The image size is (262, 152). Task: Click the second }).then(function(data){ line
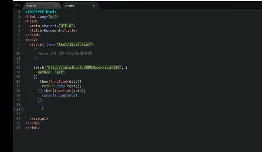tap(62, 90)
